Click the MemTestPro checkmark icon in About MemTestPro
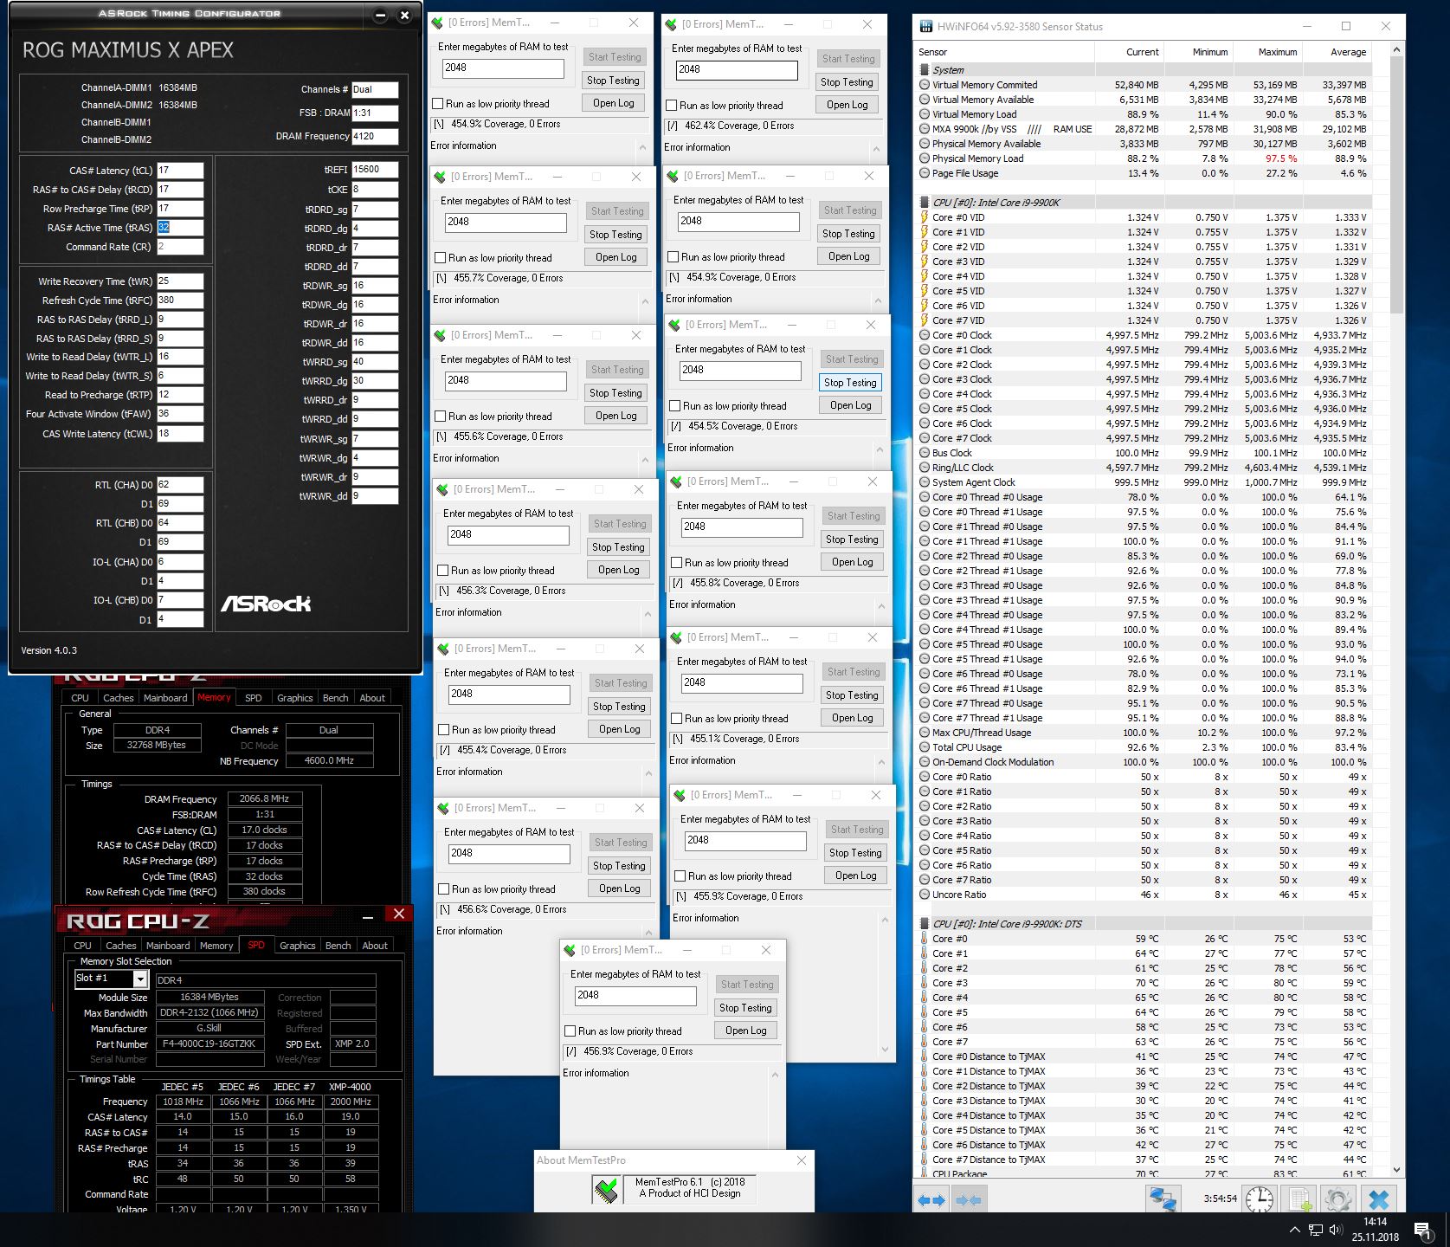The image size is (1450, 1247). pyautogui.click(x=607, y=1189)
